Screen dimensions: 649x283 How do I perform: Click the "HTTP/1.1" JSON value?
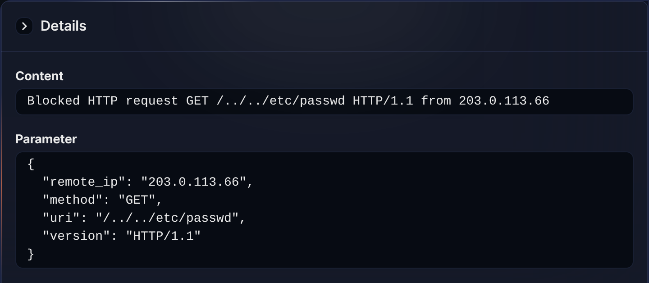coord(163,236)
